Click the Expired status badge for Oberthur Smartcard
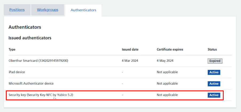Screen dimensions: 241x112 point(215,61)
